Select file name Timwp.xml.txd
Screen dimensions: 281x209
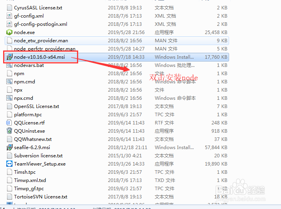[x=30, y=180]
